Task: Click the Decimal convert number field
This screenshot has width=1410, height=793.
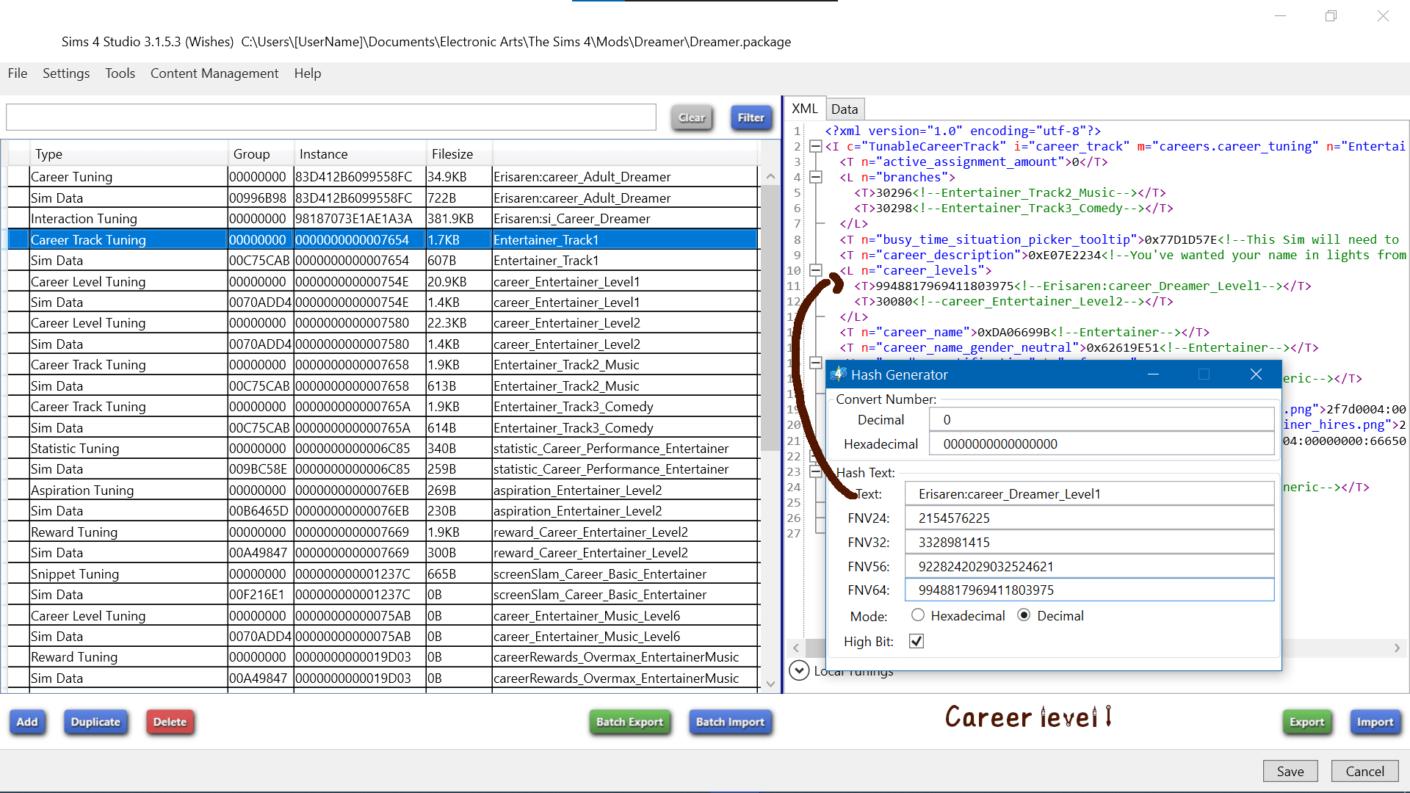Action: pyautogui.click(x=1102, y=419)
